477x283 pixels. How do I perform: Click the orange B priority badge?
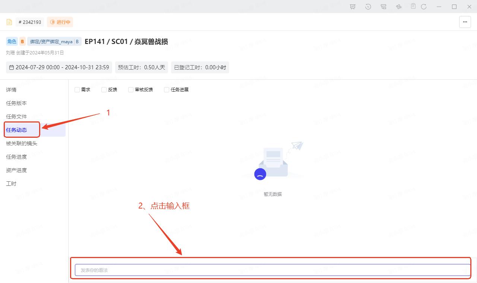(22, 41)
